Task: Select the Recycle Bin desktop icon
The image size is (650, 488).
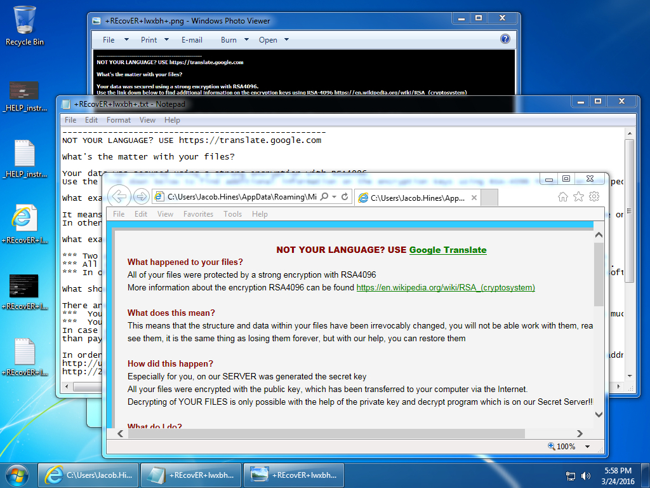Action: pyautogui.click(x=25, y=25)
